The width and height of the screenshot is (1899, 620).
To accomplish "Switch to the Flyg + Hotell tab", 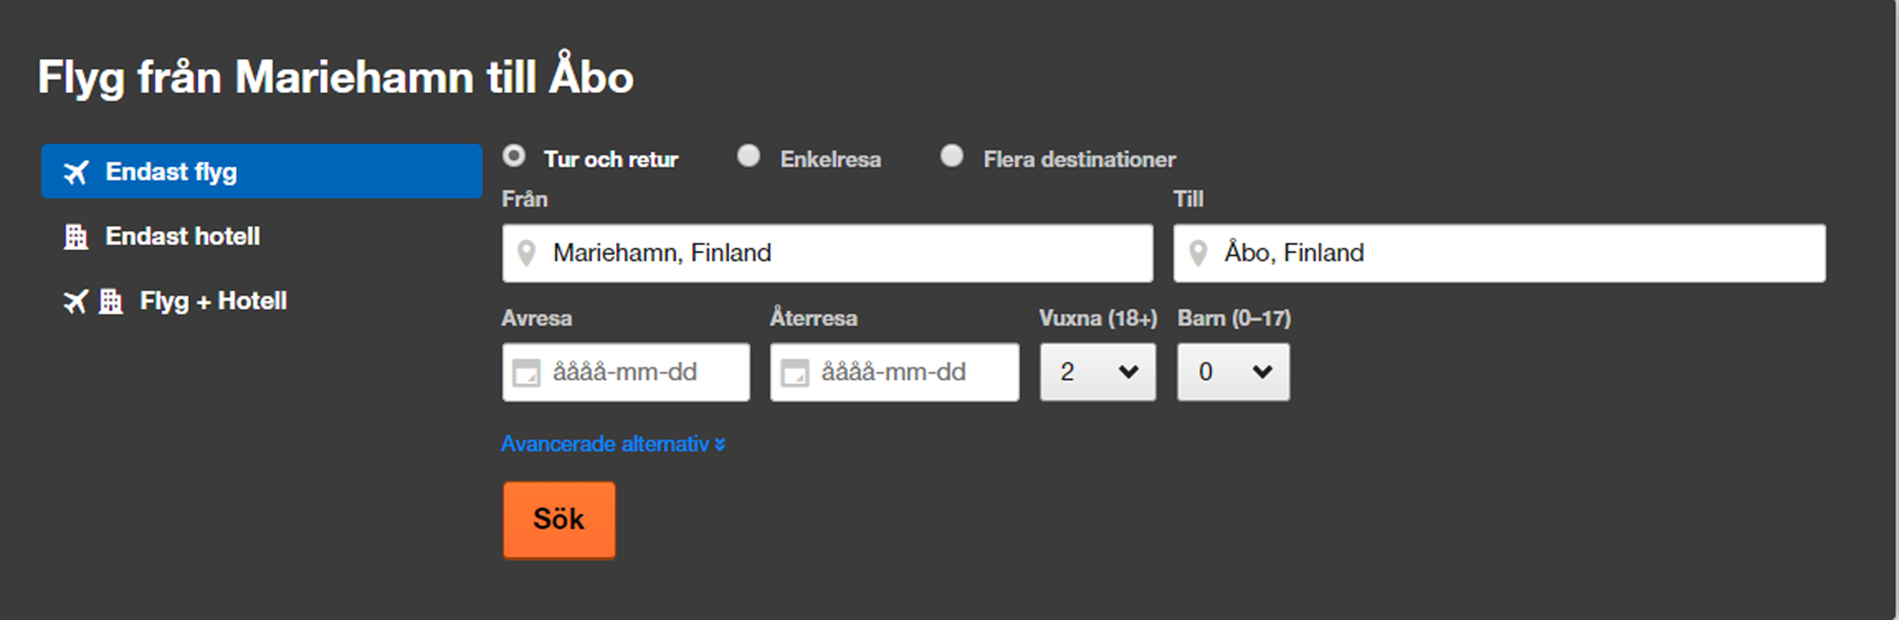I will point(213,302).
